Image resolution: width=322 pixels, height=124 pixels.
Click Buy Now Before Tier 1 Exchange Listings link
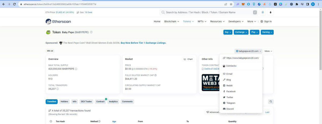(143, 43)
